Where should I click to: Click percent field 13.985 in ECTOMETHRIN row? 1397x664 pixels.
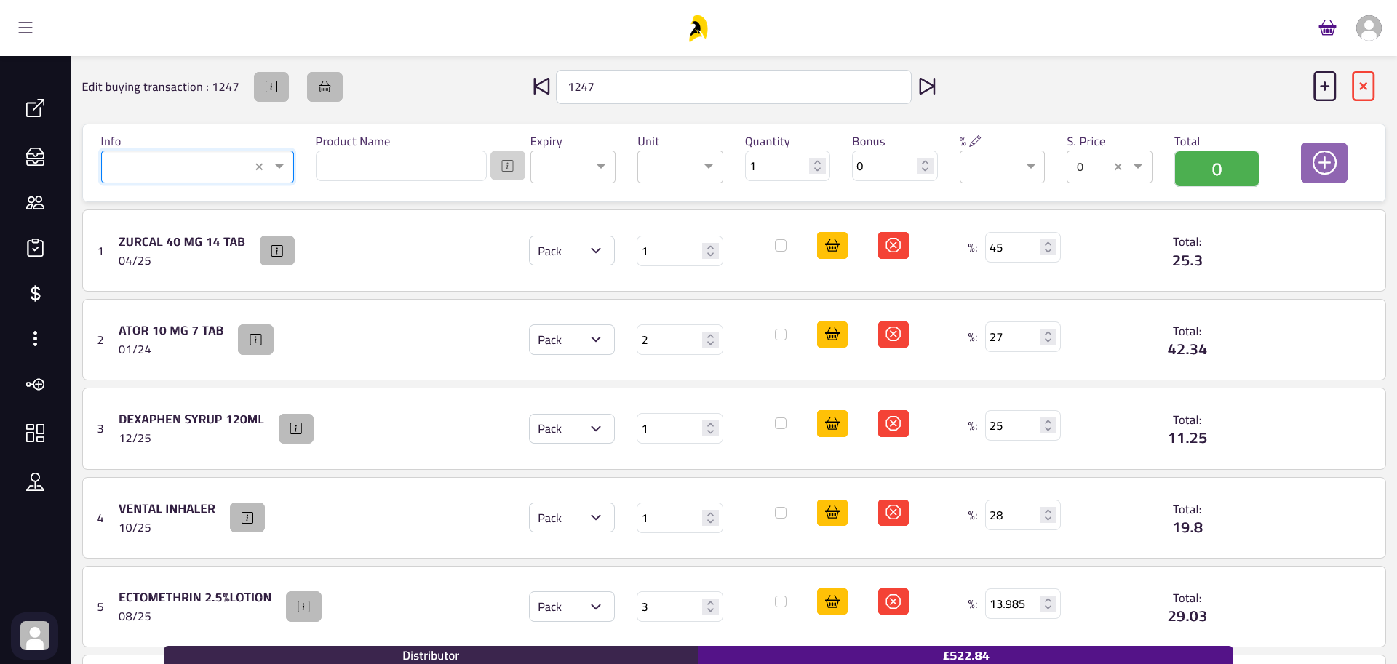click(1022, 604)
